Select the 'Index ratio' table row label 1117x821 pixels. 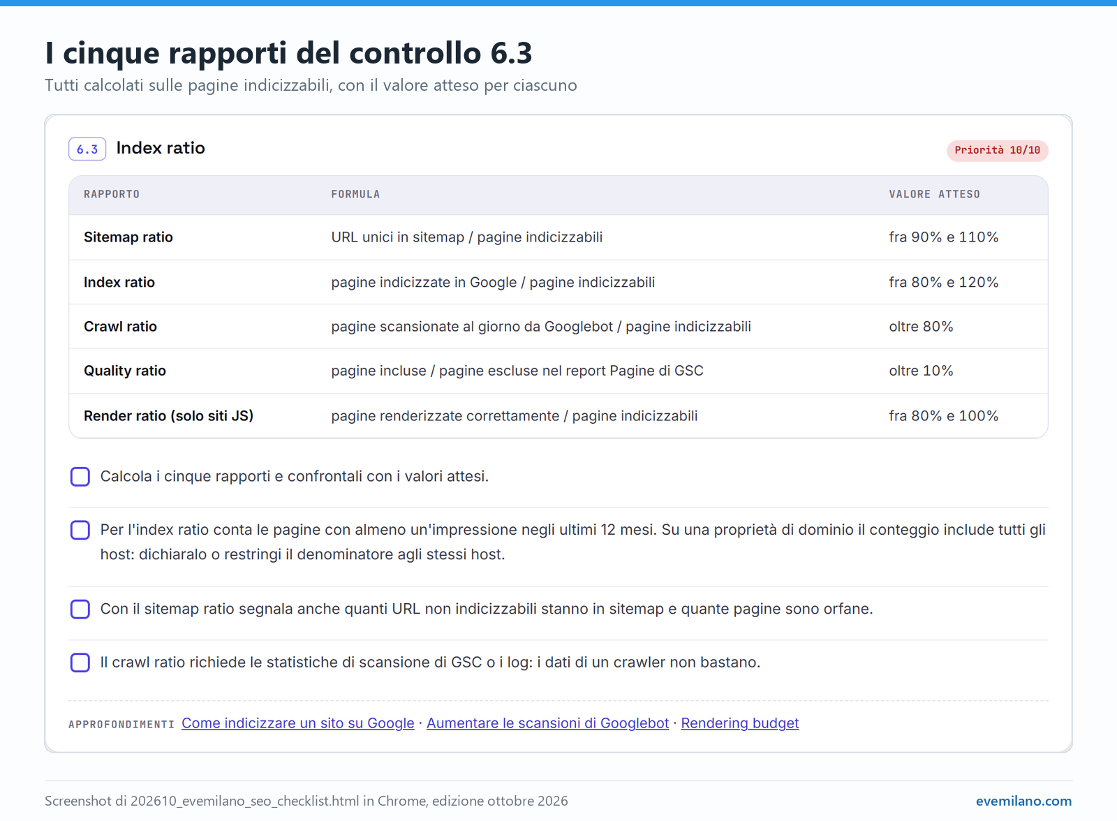(x=119, y=282)
